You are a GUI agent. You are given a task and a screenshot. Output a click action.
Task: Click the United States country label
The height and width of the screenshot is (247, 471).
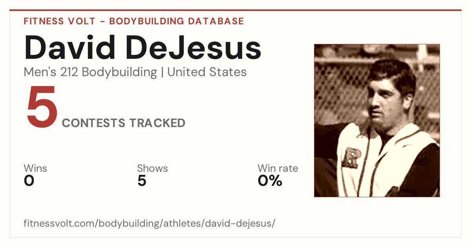tap(207, 72)
